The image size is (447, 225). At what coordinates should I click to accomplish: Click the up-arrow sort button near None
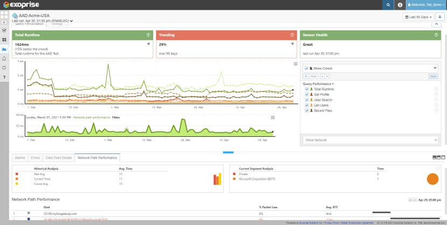322,76
